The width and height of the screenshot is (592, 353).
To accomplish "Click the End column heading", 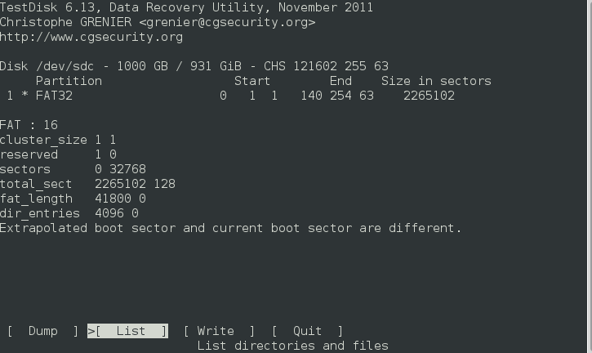I will (x=341, y=81).
